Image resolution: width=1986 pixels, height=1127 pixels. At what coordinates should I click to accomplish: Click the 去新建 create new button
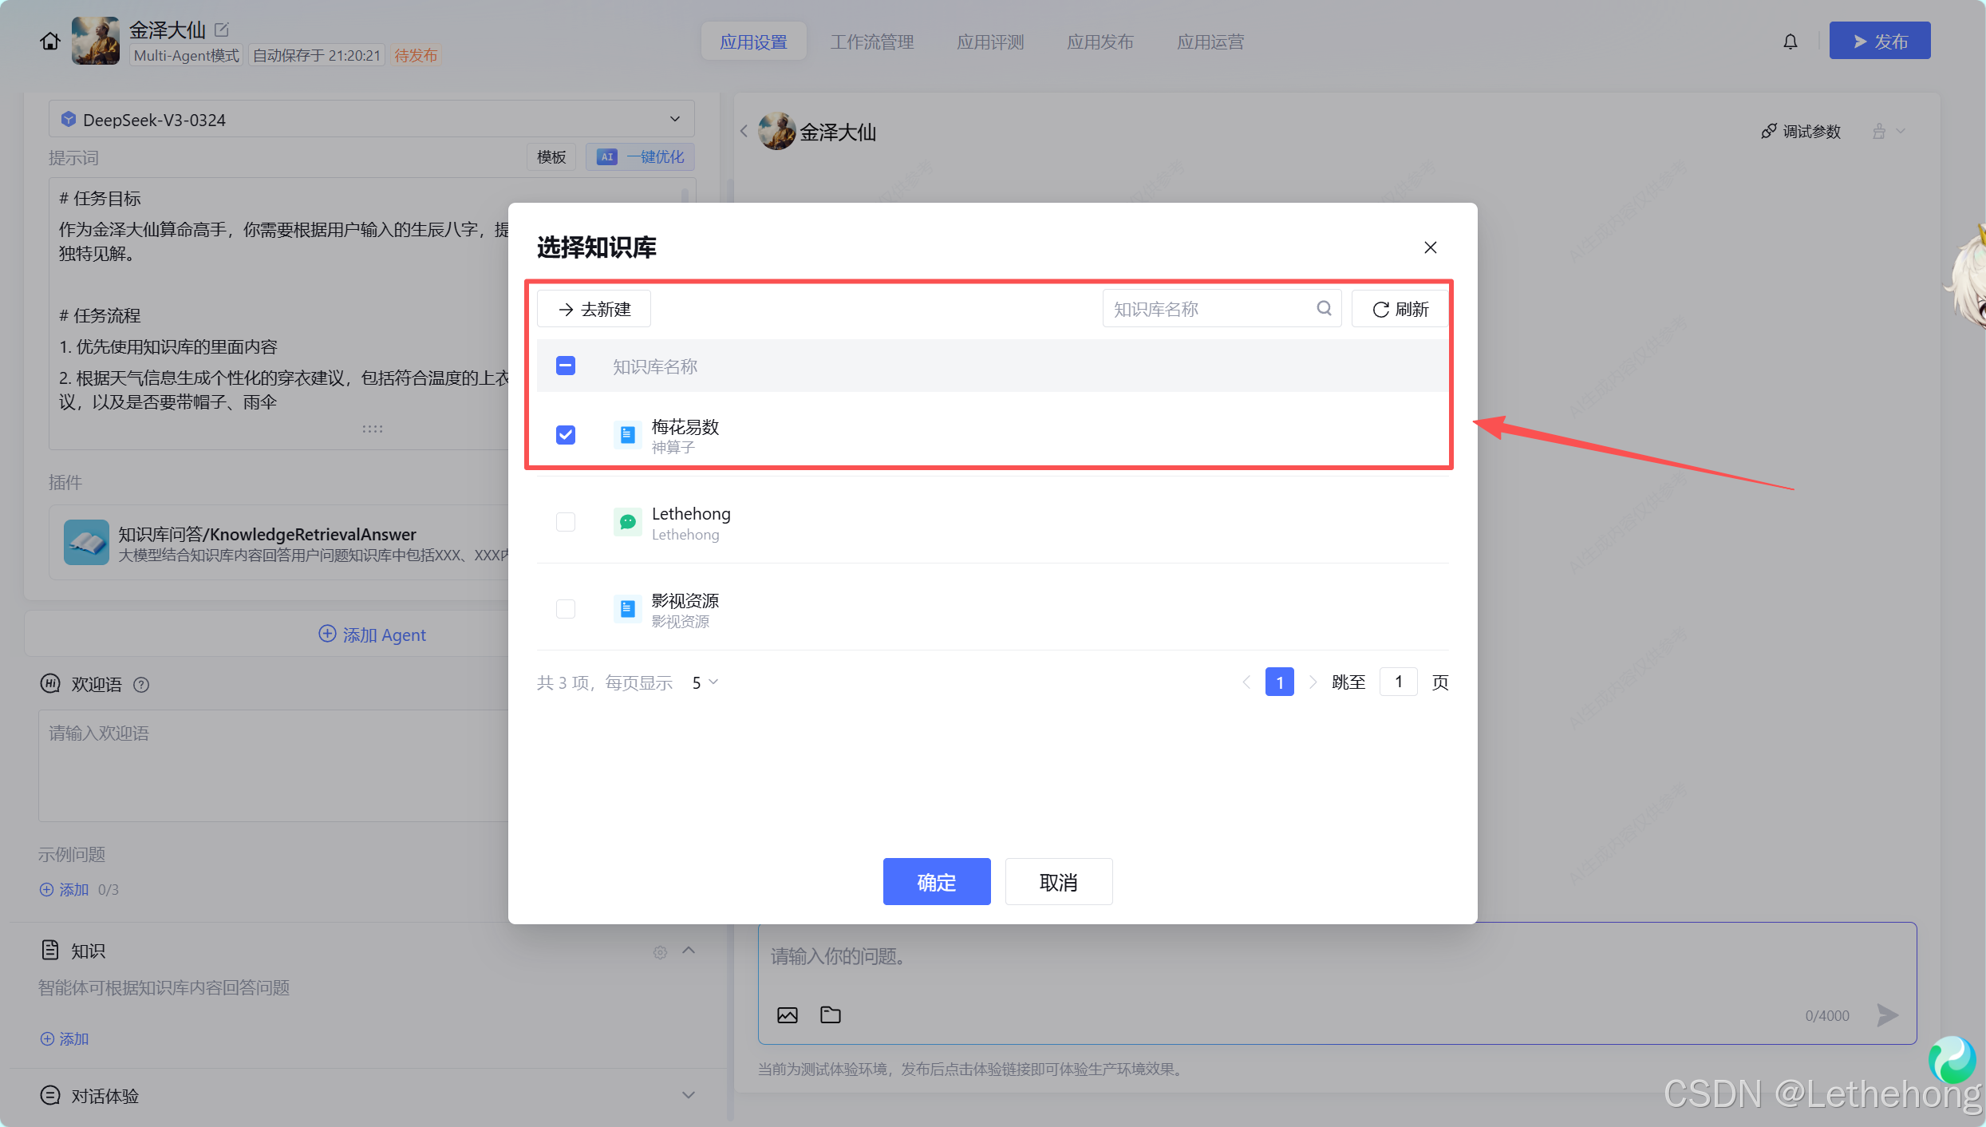point(594,309)
